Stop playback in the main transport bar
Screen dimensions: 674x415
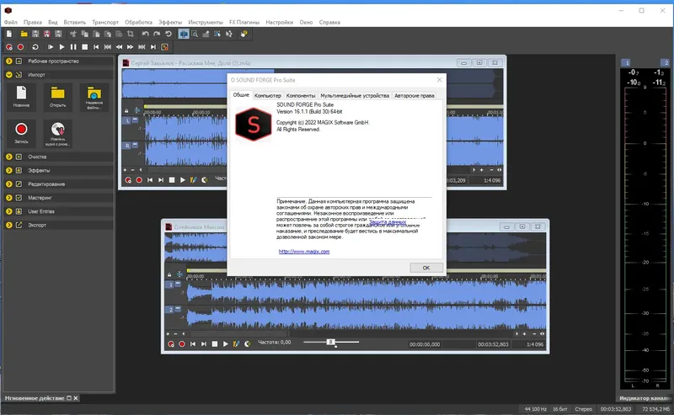(85, 47)
